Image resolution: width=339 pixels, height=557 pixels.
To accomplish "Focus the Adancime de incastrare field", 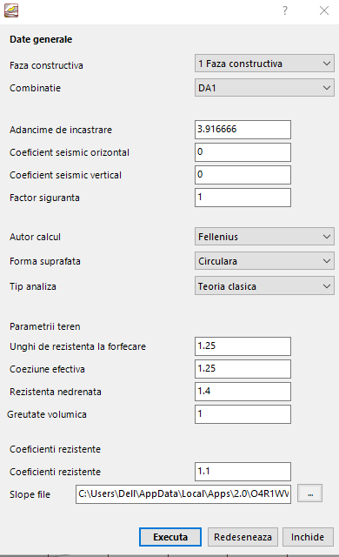I will point(243,130).
